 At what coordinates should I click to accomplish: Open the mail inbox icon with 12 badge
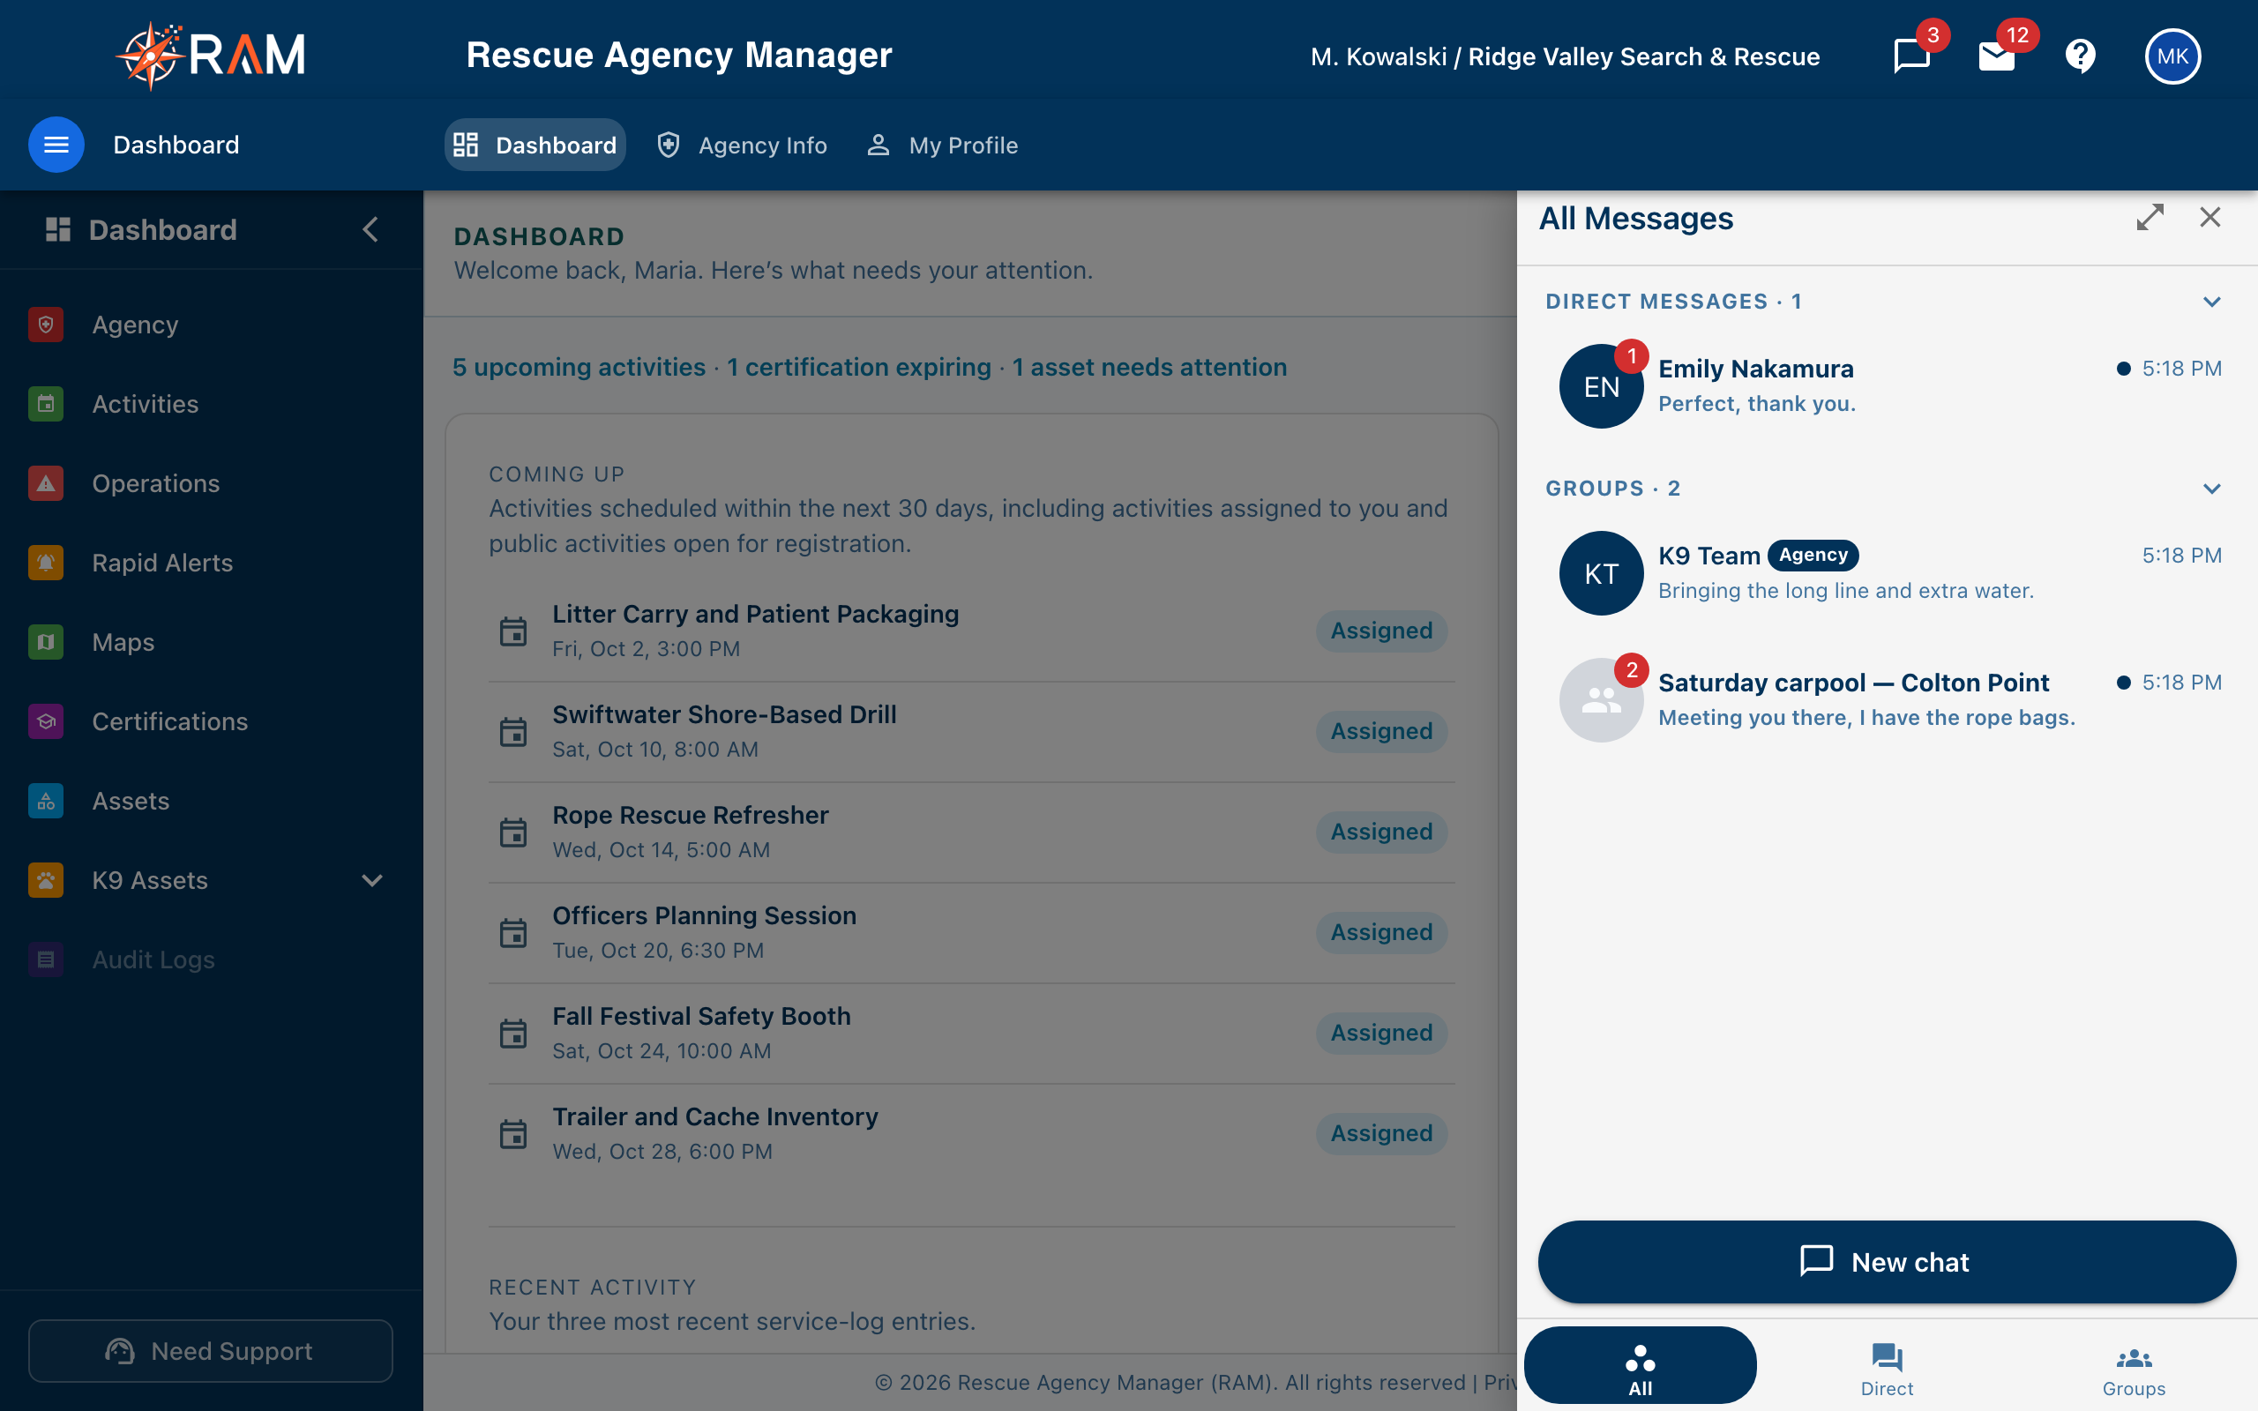coord(1996,56)
